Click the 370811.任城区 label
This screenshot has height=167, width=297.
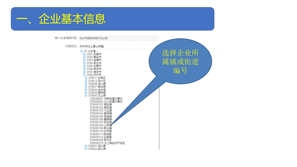pos(97,78)
